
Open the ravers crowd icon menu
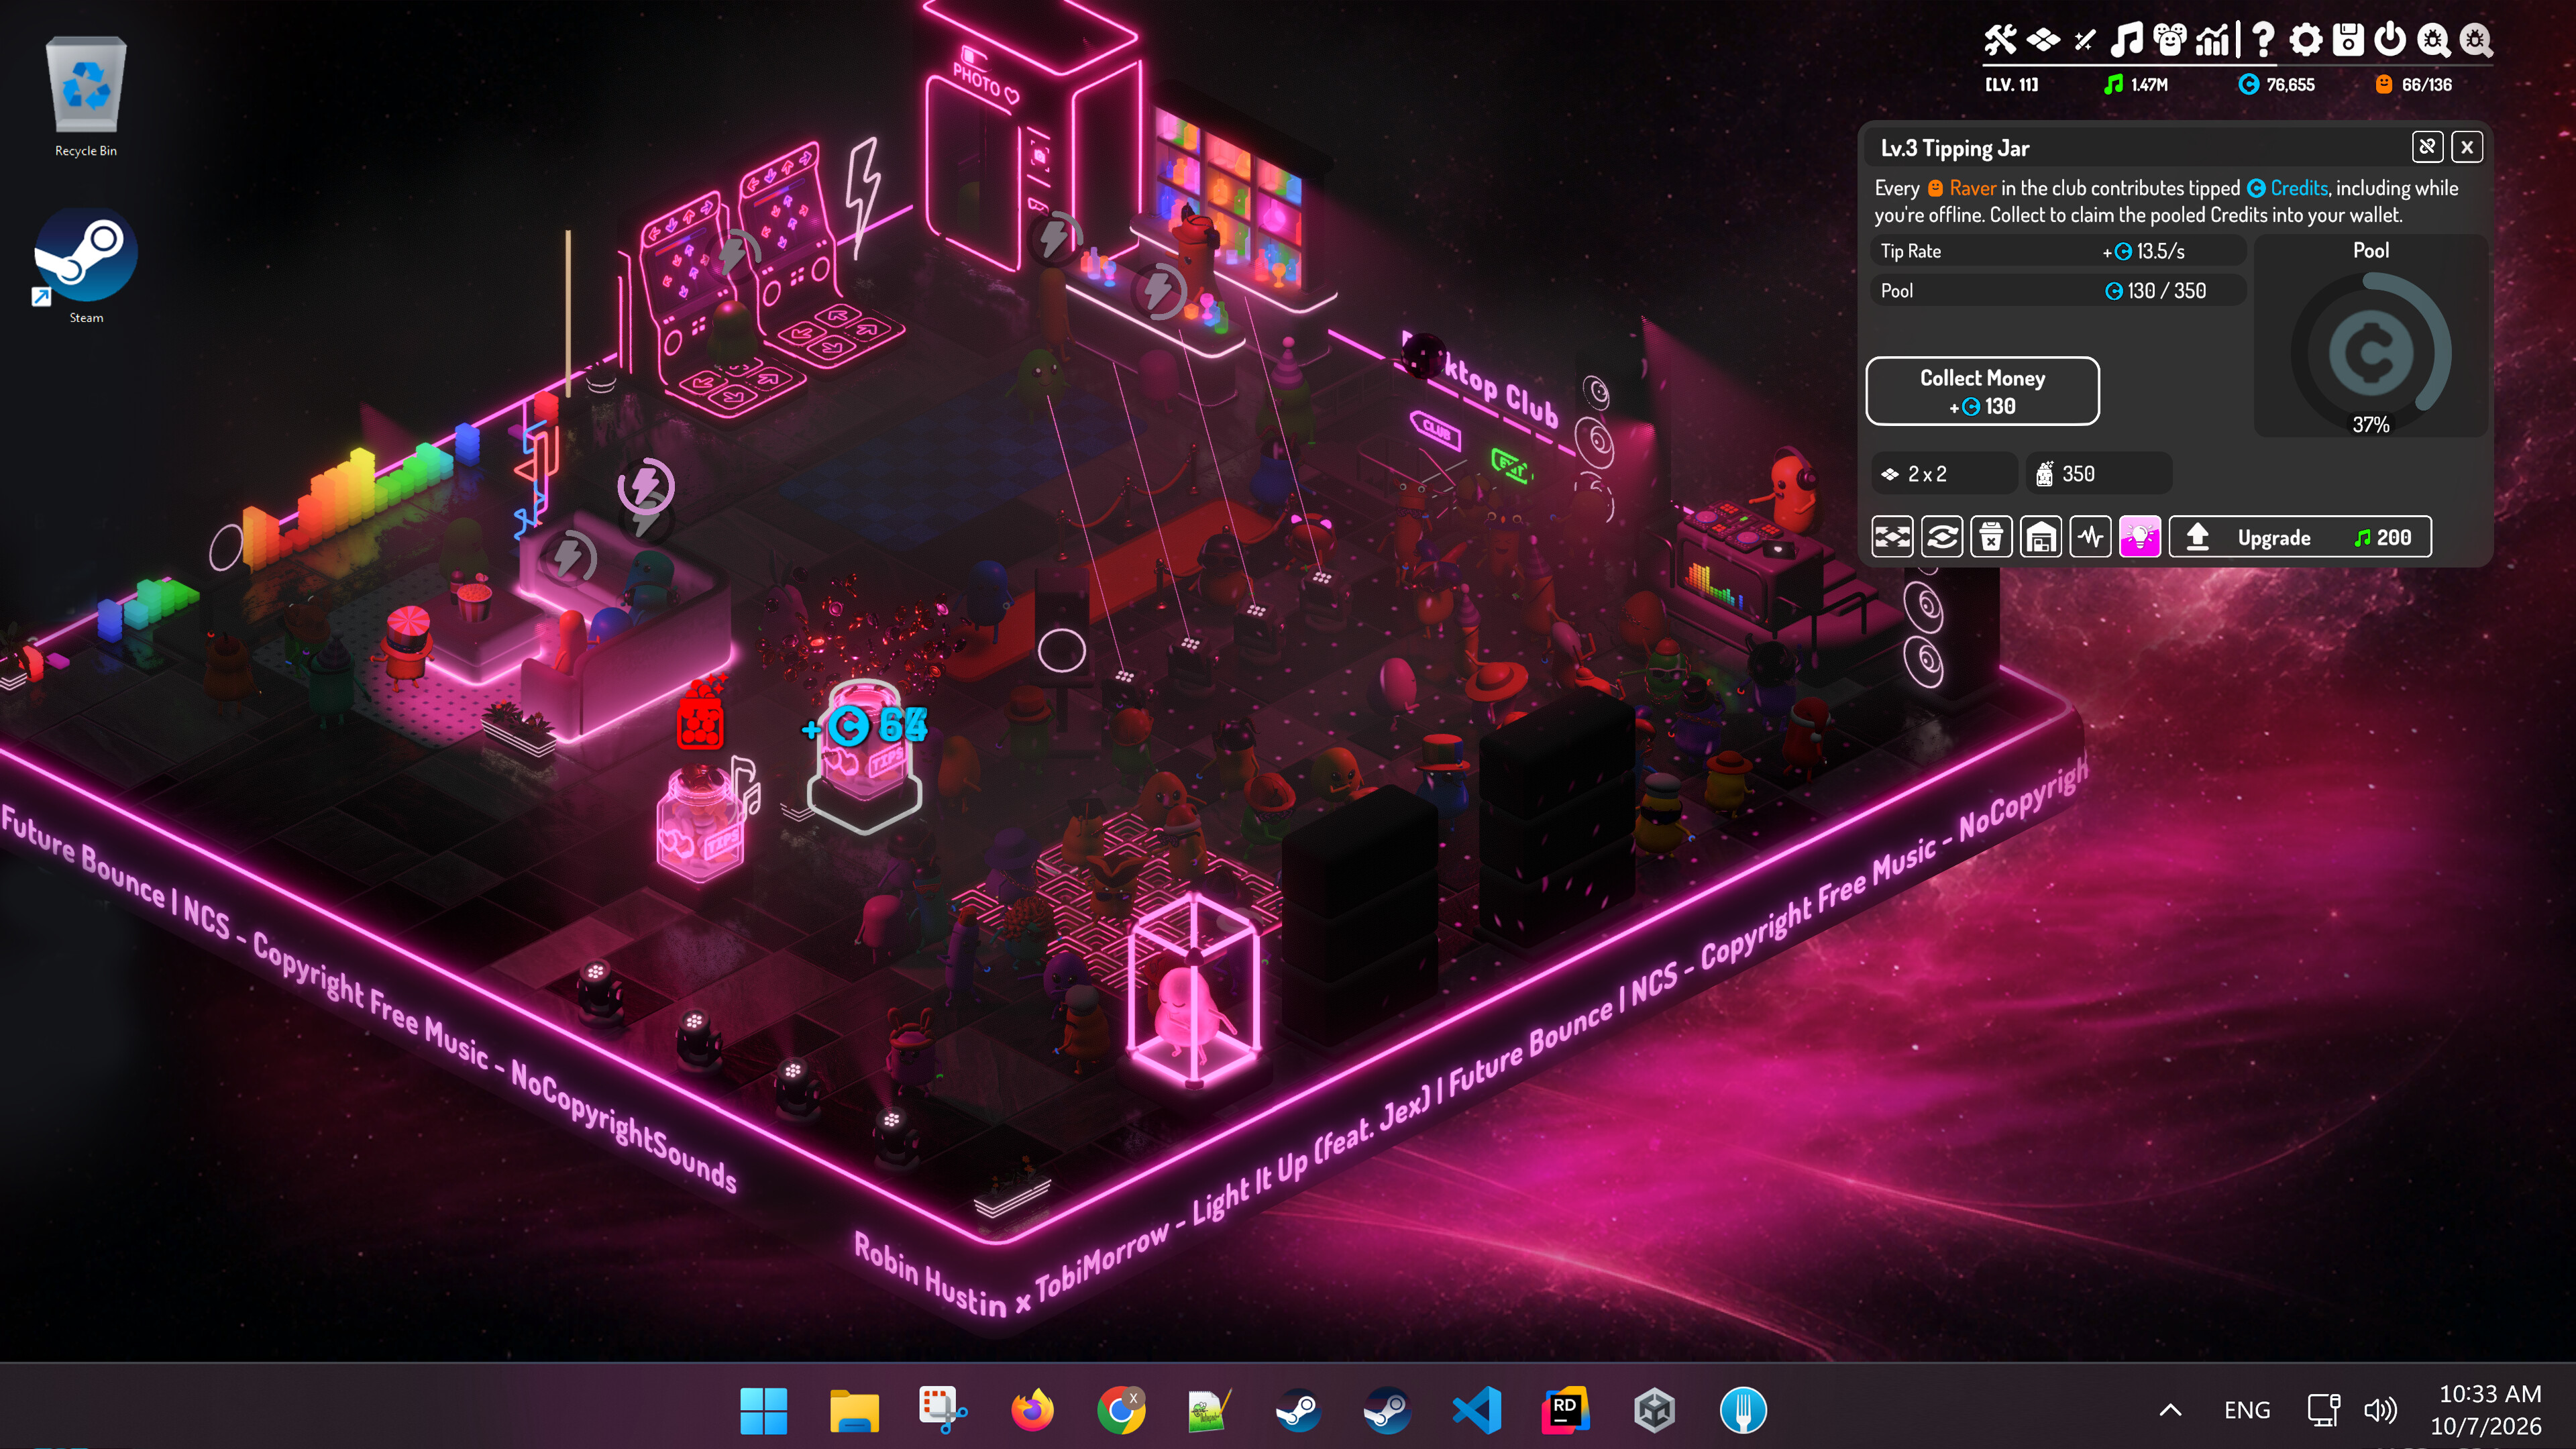(x=2170, y=40)
